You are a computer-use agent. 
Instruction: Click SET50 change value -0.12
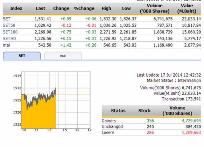[66, 25]
